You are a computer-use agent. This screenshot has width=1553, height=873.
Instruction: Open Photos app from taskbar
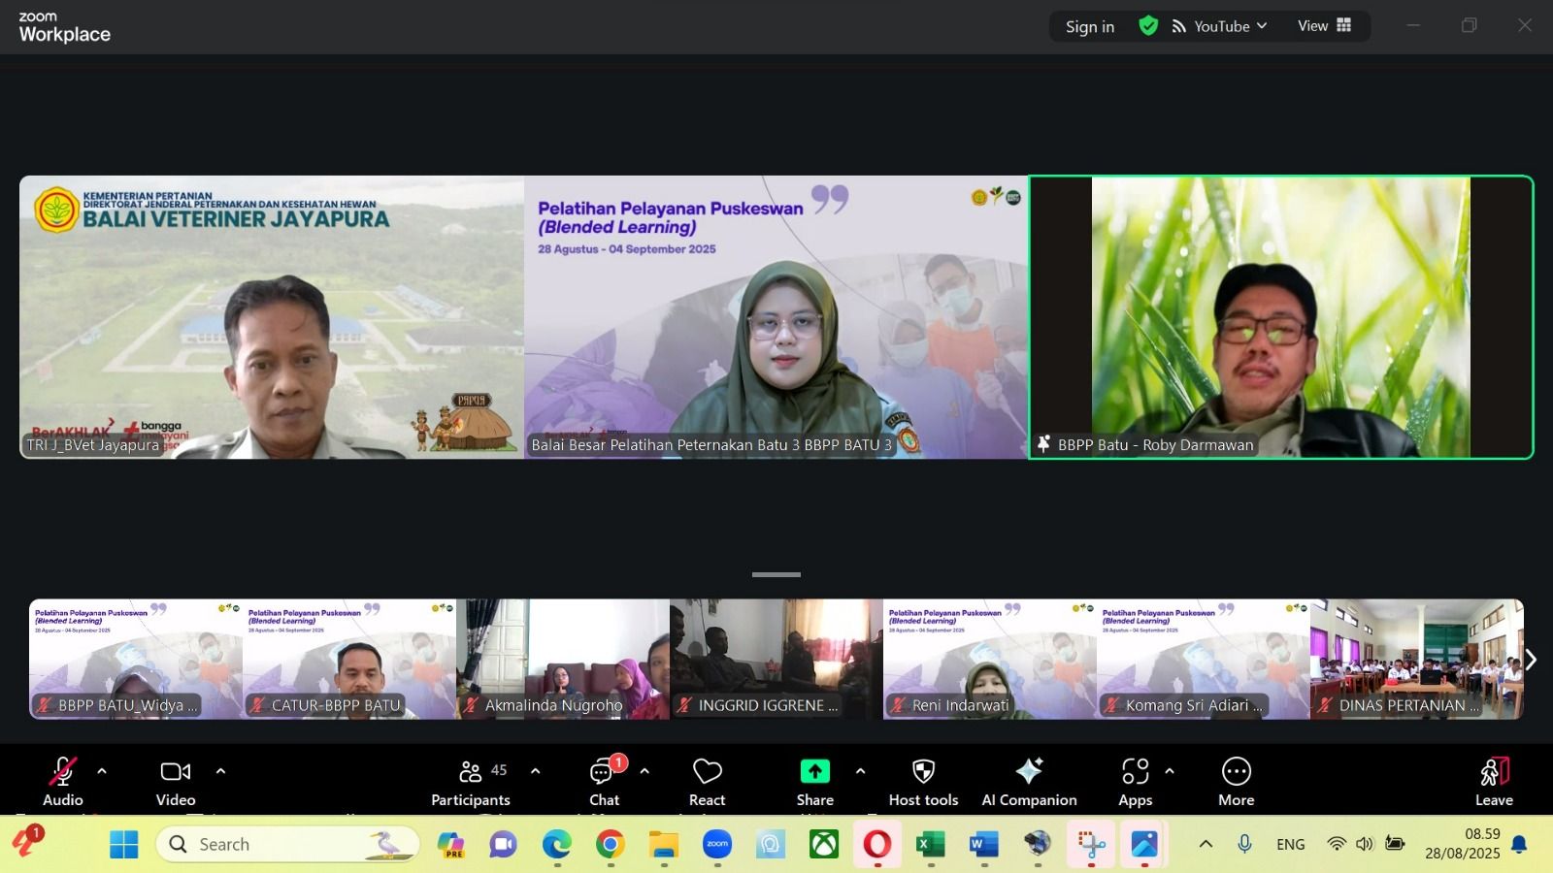point(1144,844)
